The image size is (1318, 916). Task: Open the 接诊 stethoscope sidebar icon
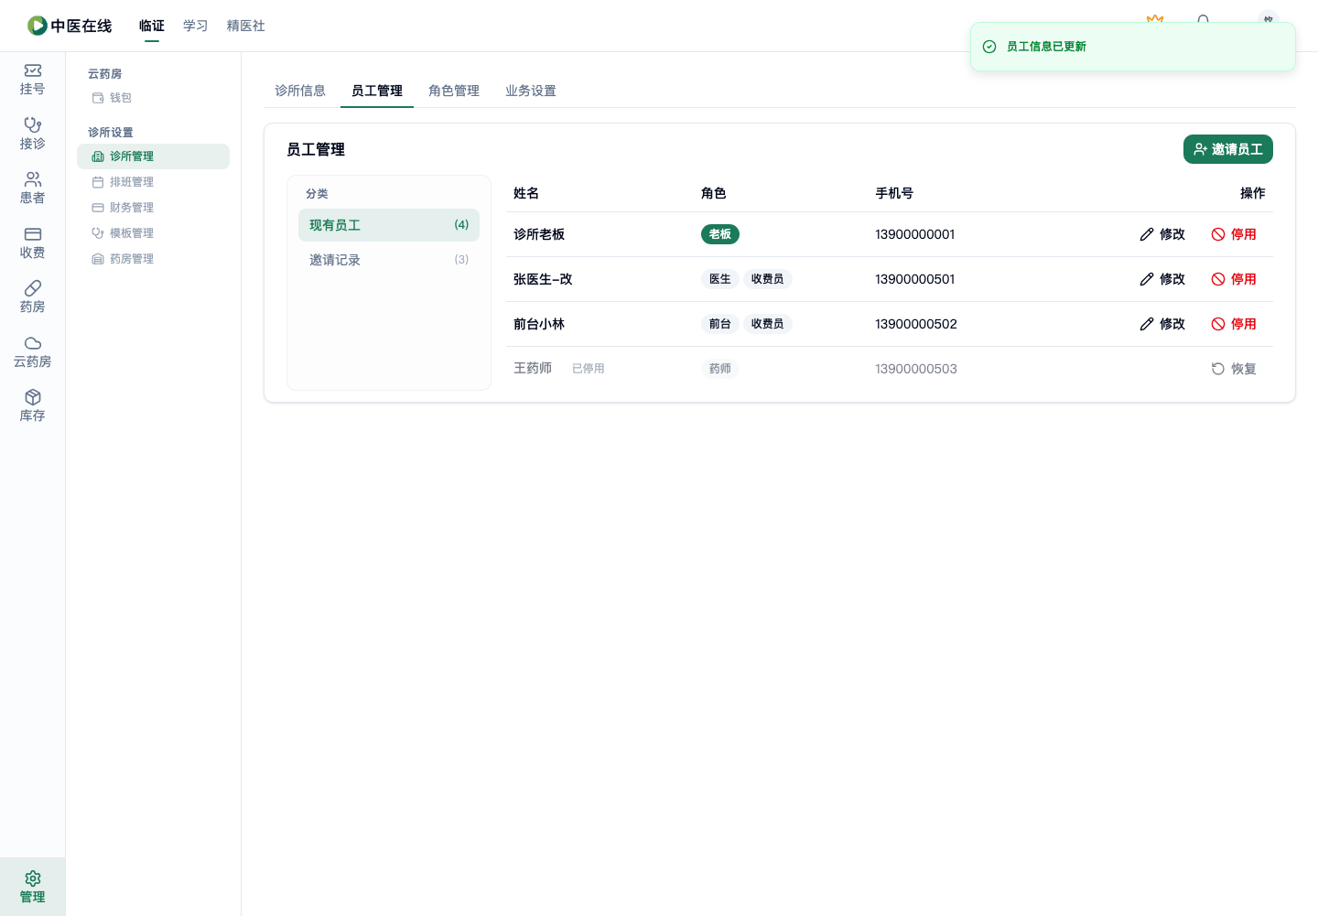tap(33, 124)
